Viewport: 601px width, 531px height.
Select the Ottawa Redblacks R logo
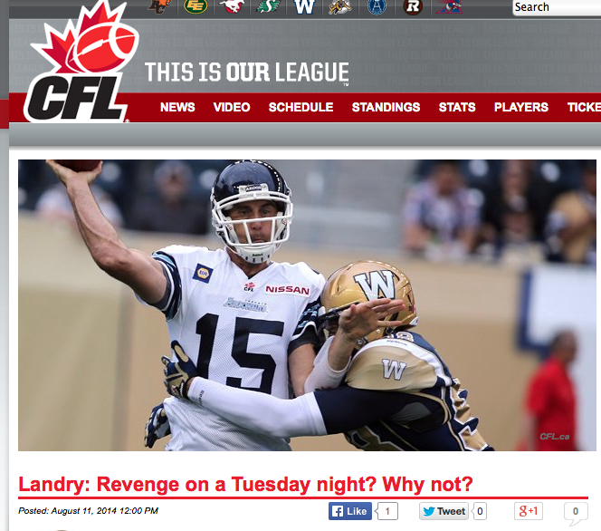click(413, 6)
